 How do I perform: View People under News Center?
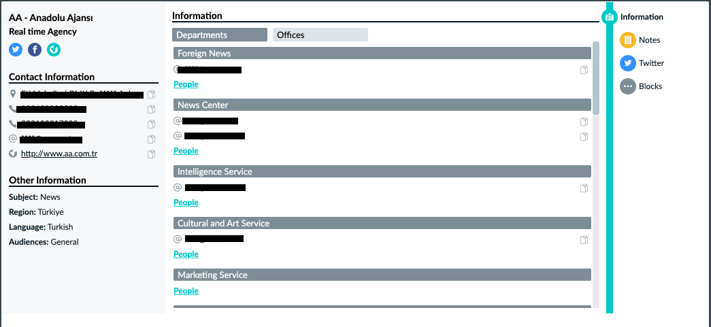pyautogui.click(x=186, y=151)
